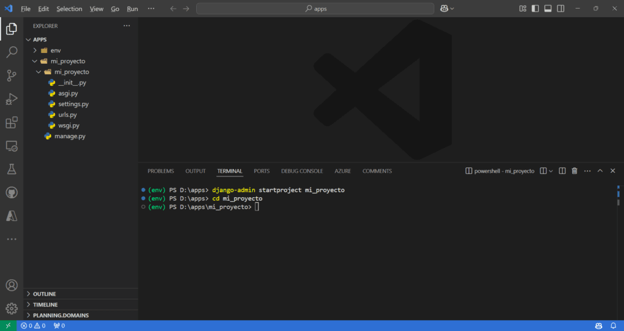
Task: Open Run and Debug view
Action: pos(12,99)
